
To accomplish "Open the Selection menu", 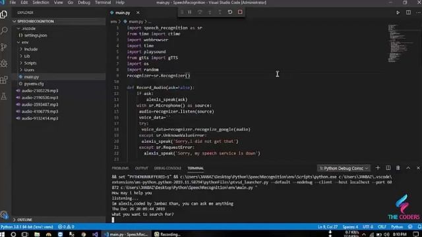I will click(x=41, y=3).
